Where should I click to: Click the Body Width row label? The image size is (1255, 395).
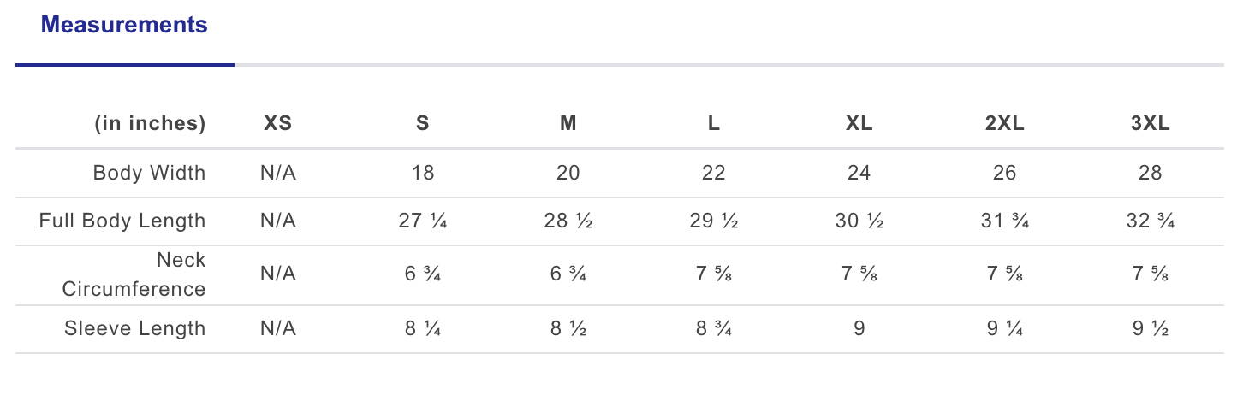coord(149,173)
